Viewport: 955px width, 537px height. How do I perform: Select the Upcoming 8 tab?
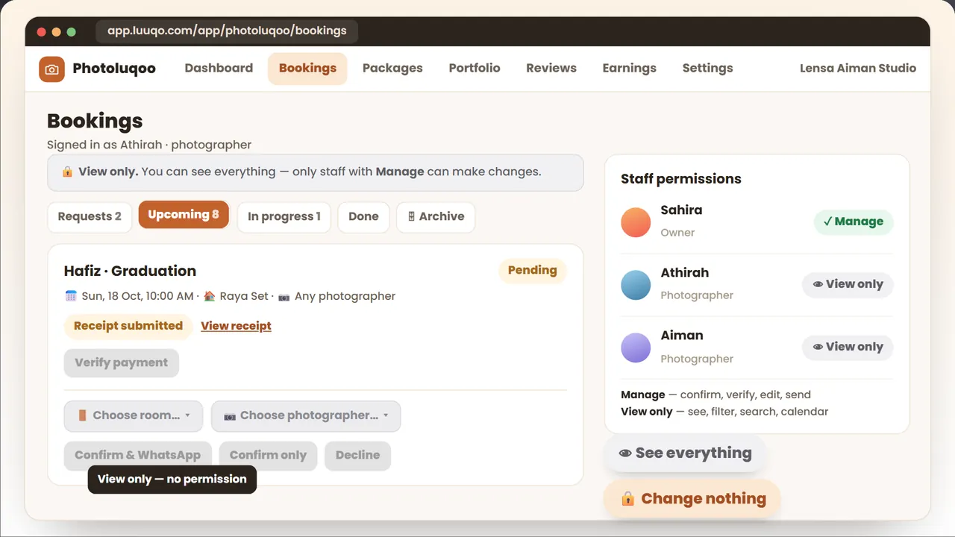tap(184, 215)
